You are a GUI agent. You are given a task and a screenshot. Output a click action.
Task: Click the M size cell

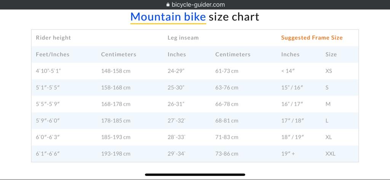pyautogui.click(x=328, y=104)
